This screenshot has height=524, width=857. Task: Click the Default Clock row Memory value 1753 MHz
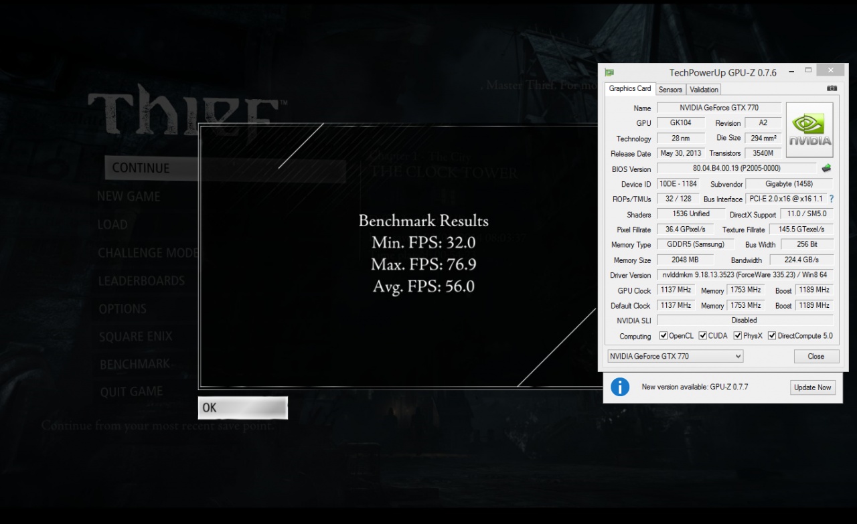point(746,305)
